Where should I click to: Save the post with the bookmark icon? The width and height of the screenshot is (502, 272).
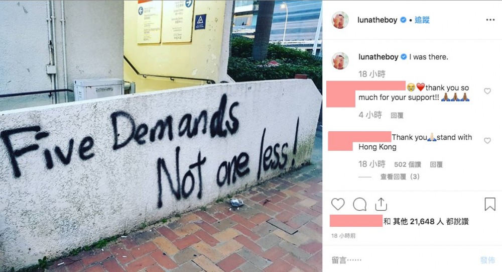(x=490, y=204)
